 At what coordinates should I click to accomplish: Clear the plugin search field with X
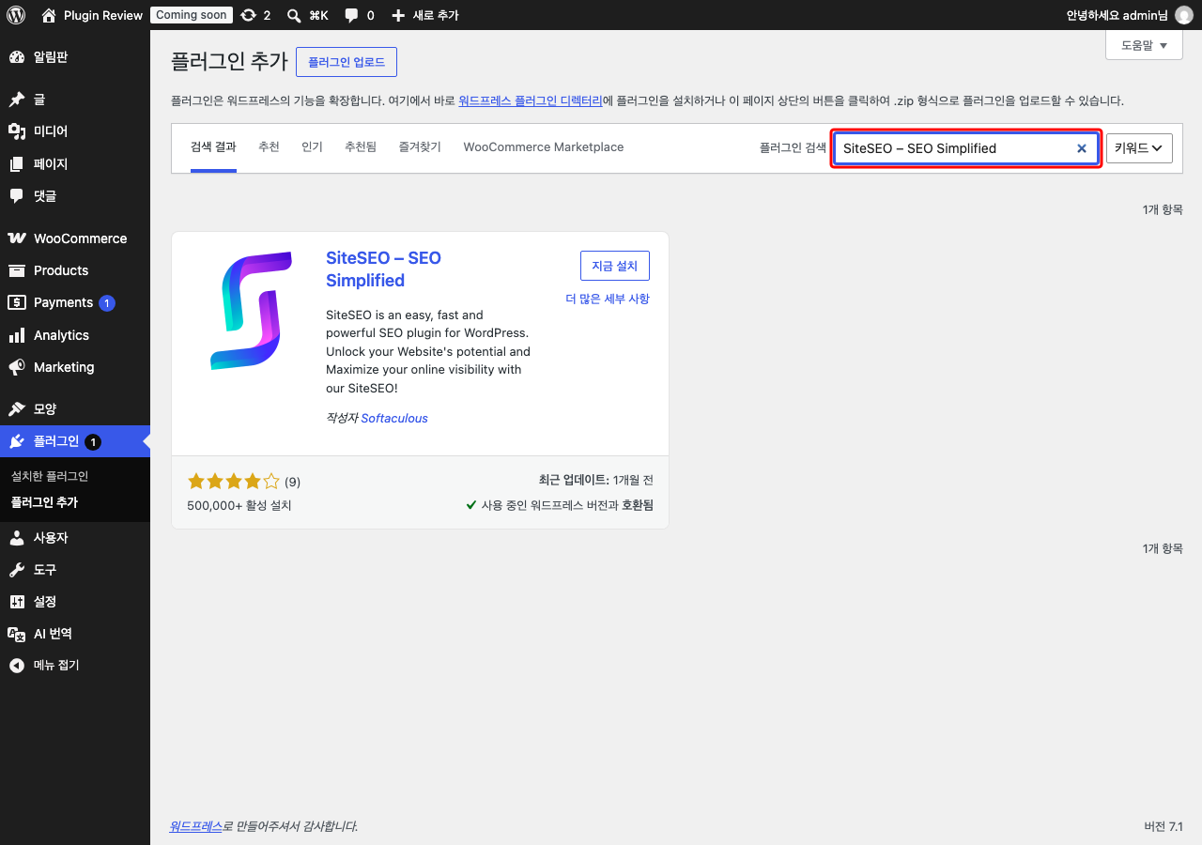point(1081,148)
